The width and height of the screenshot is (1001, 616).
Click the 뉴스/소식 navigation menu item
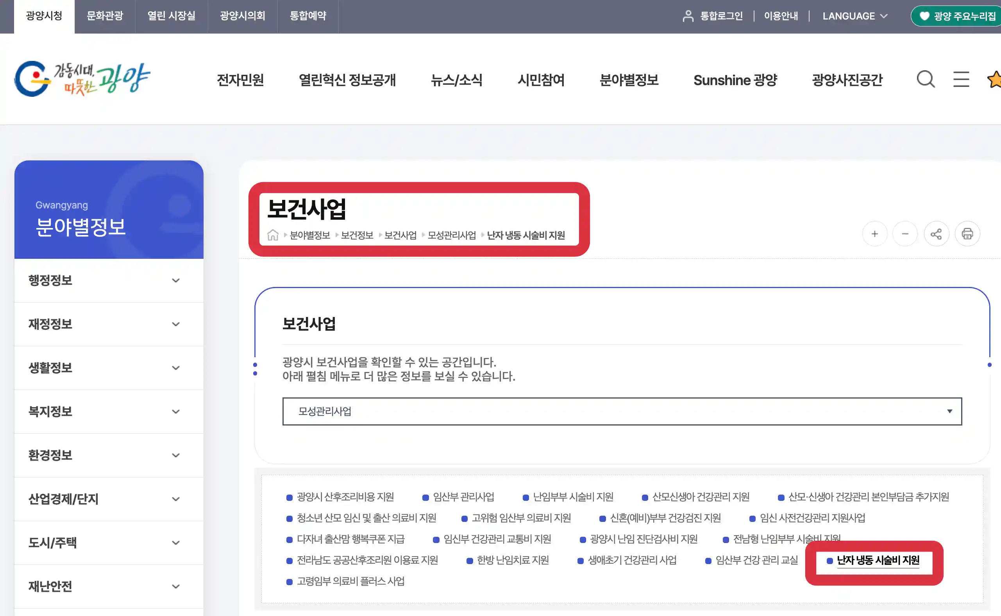(x=456, y=79)
